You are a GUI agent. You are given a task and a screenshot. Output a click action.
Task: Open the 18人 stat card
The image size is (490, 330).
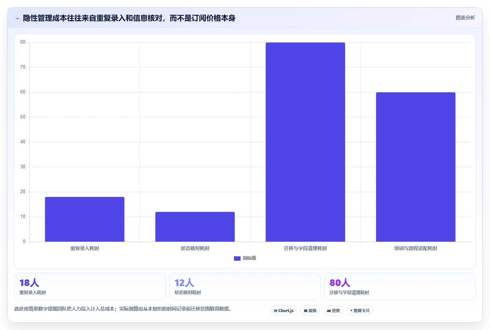tap(90, 286)
